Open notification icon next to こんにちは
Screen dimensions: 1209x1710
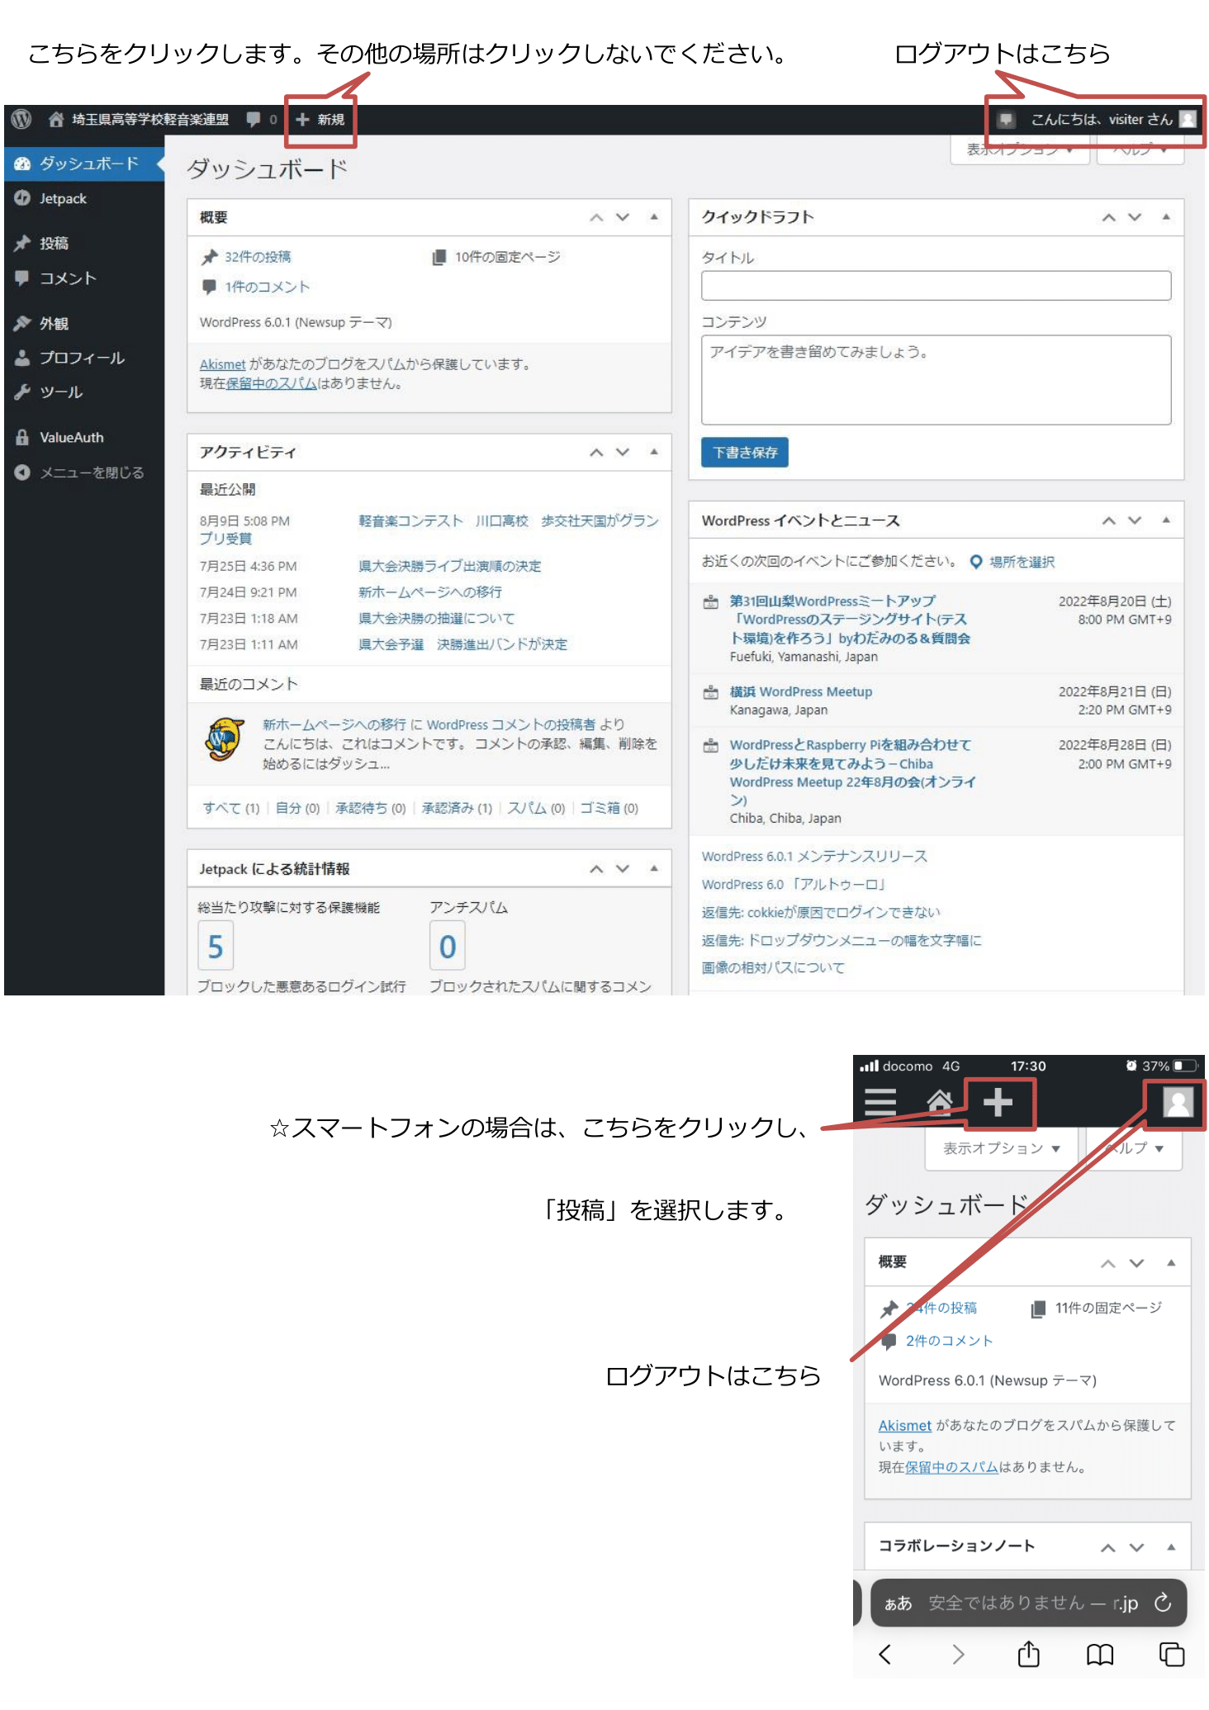pos(1005,120)
